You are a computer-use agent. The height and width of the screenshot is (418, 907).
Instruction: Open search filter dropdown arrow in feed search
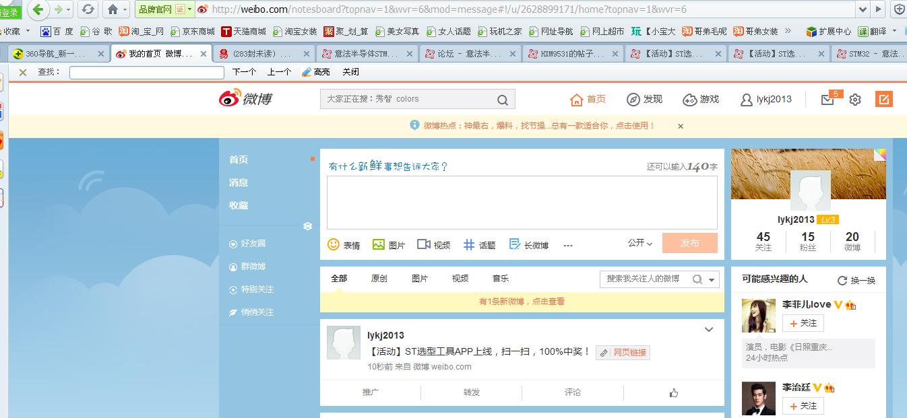pyautogui.click(x=712, y=279)
